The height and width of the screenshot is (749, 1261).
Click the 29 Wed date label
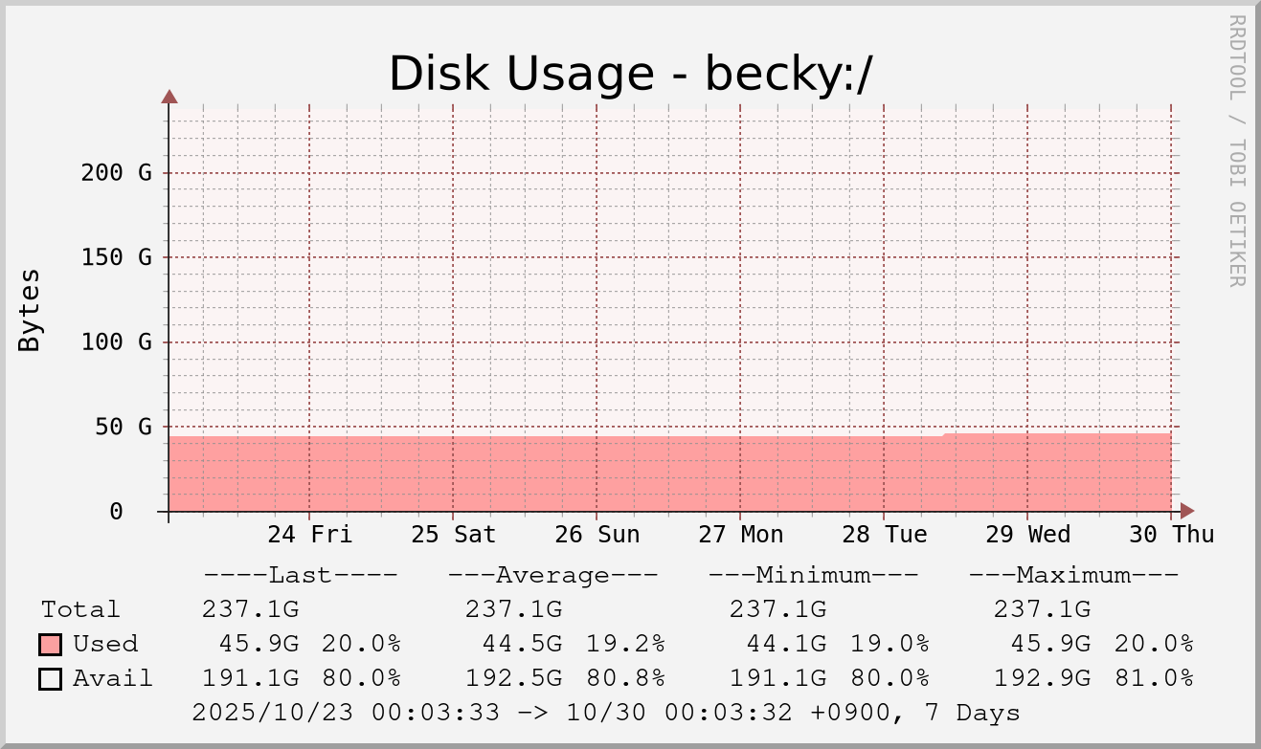click(x=1027, y=534)
